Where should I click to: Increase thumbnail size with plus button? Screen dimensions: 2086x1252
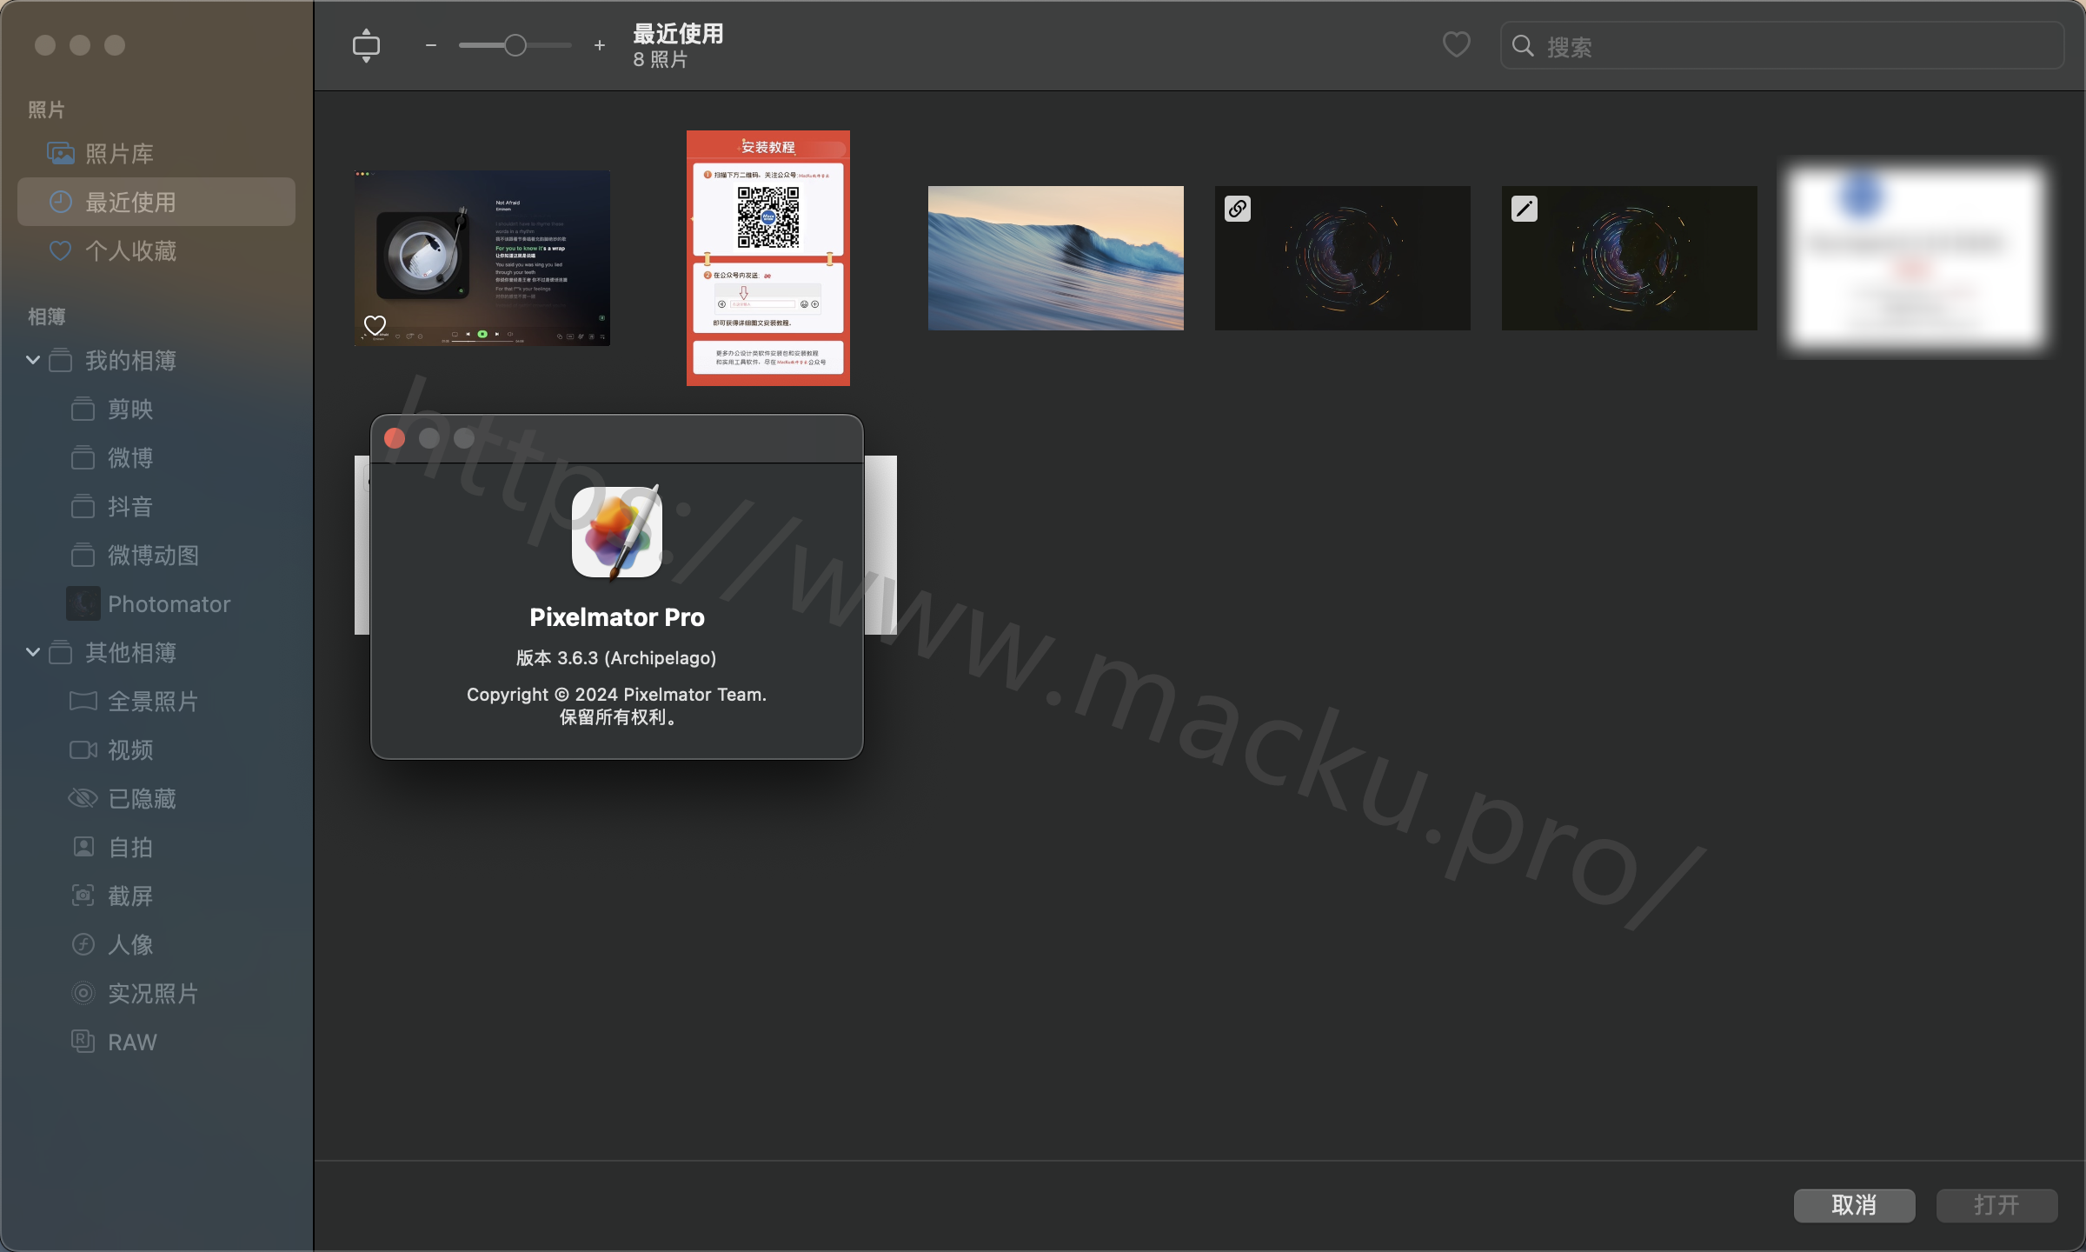(600, 45)
